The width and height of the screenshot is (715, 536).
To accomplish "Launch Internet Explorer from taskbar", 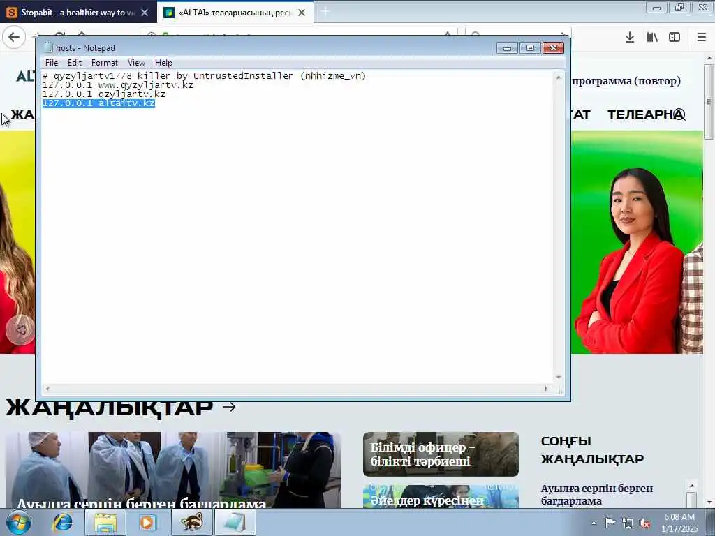I will [x=62, y=522].
